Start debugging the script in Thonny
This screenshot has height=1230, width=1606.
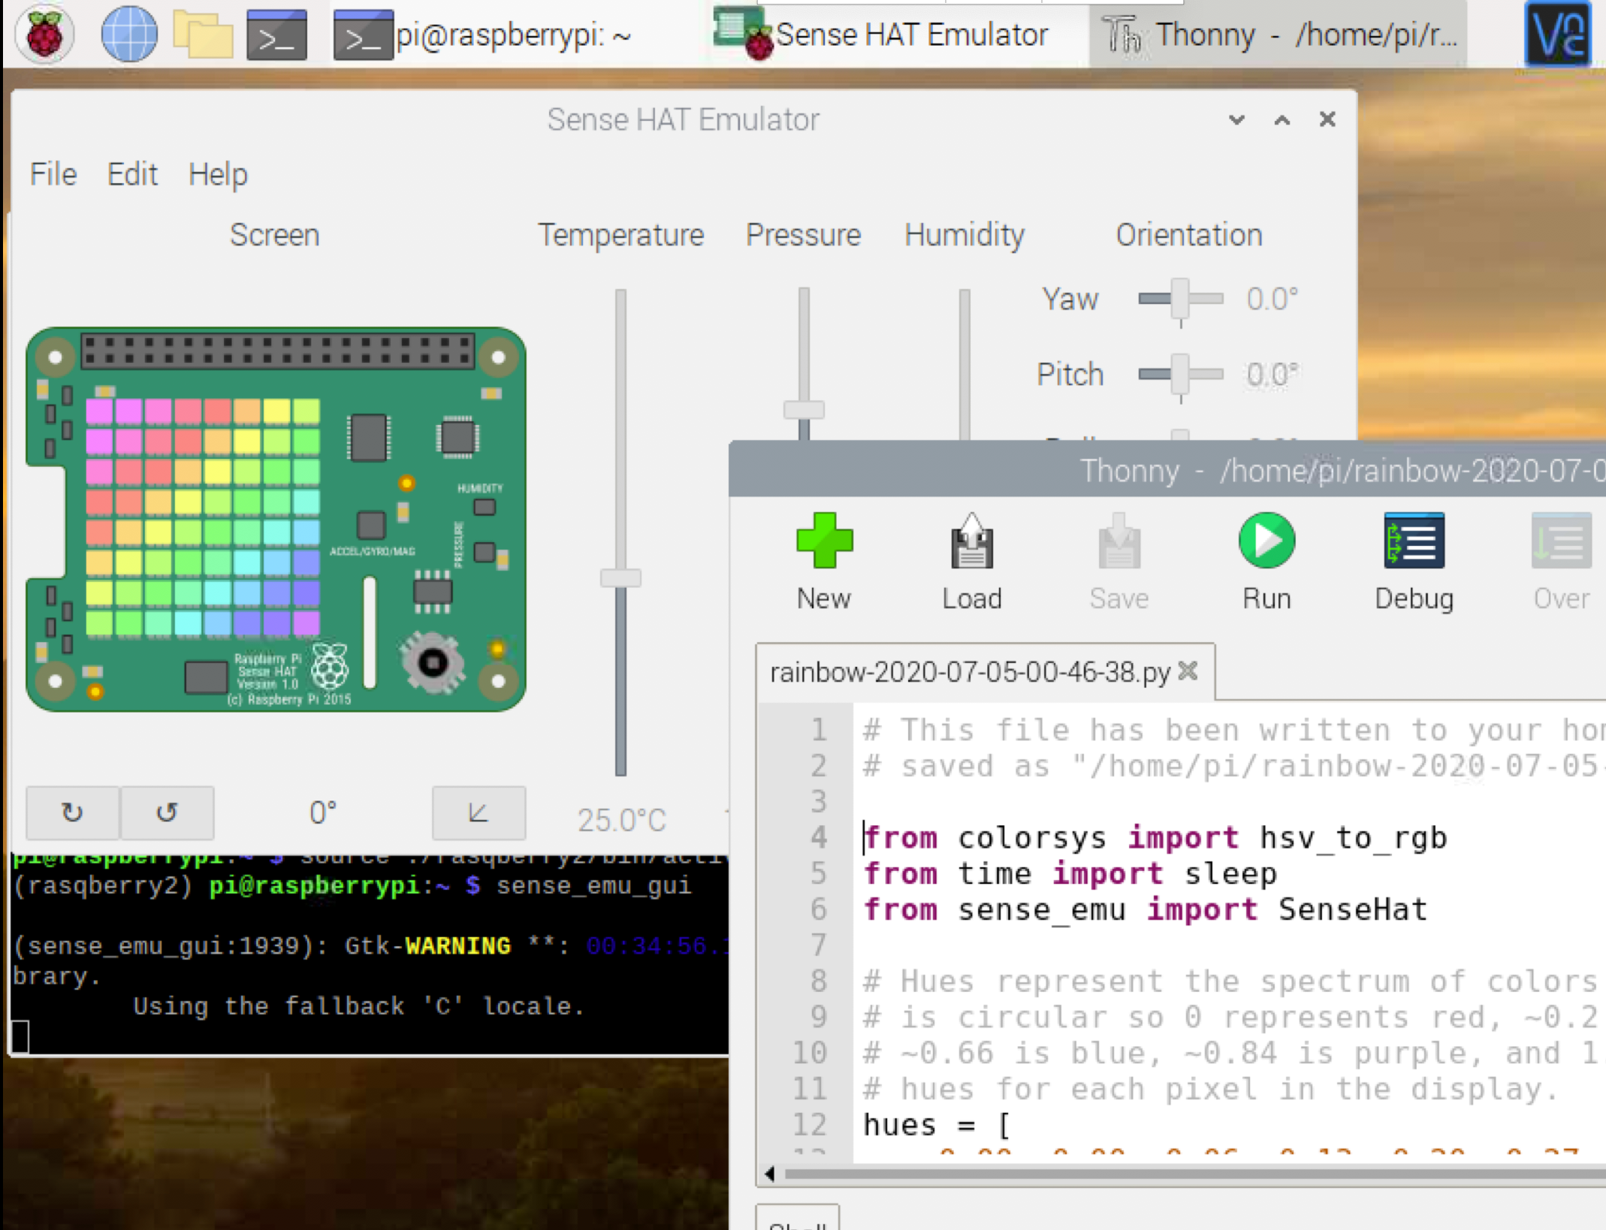[1412, 541]
